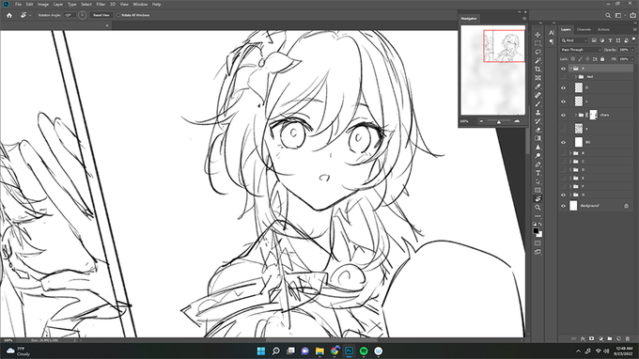639x359 pixels.
Task: Toggle visibility of group A
Action: pos(563,69)
